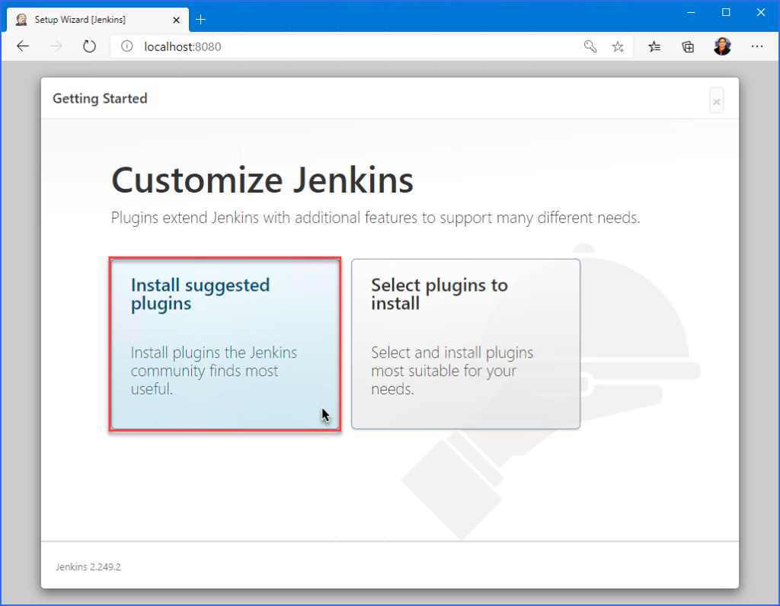The width and height of the screenshot is (780, 606).
Task: Open the Collections icon
Action: point(688,46)
